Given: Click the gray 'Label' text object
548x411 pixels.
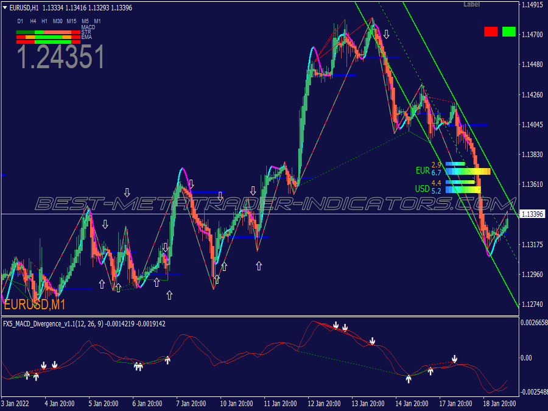Looking at the screenshot, I should pos(471,4).
